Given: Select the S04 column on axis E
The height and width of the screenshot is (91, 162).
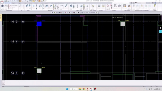Looking at the screenshot, I should (39, 71).
